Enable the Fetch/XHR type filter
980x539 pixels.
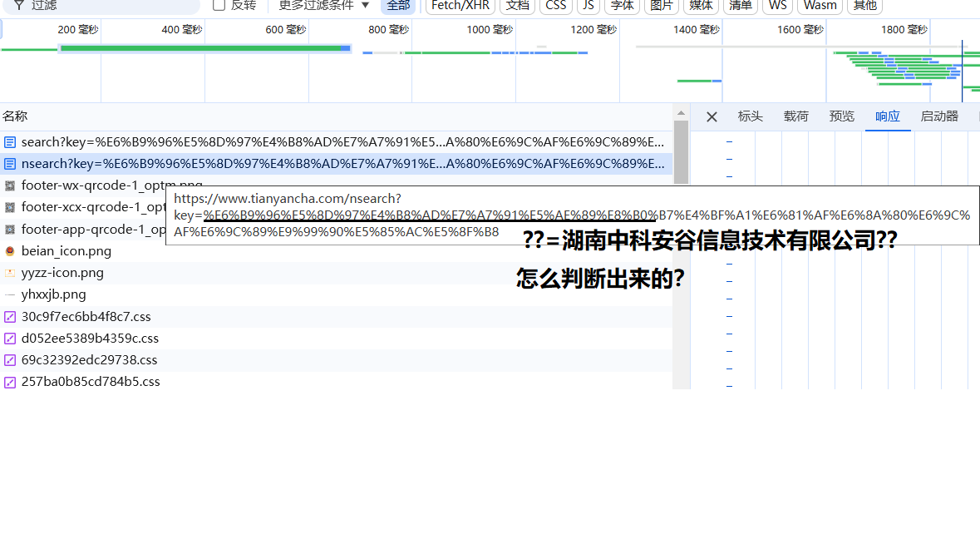tap(460, 6)
